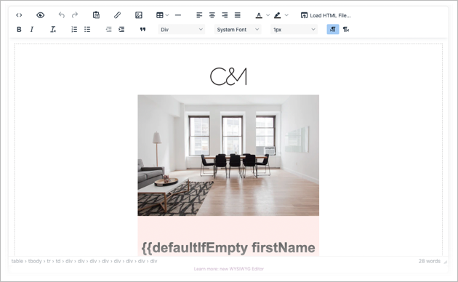This screenshot has width=458, height=282.
Task: Justify the text
Action: click(x=238, y=15)
